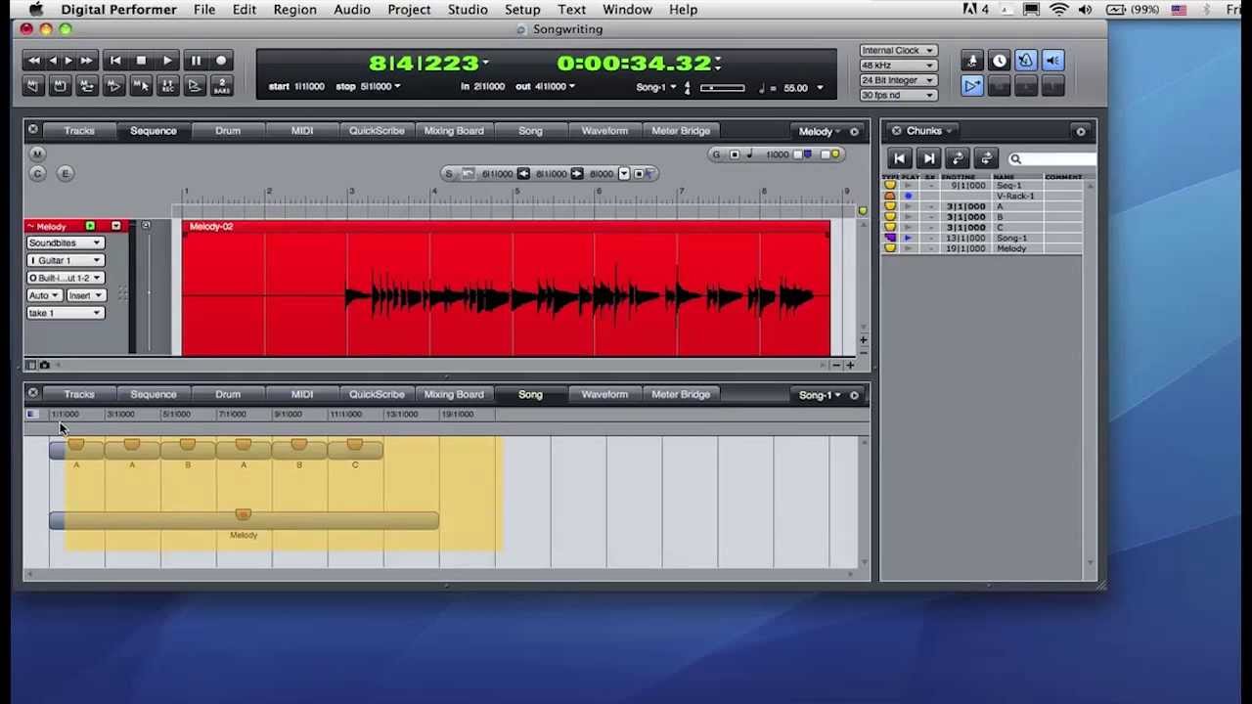This screenshot has height=704, width=1252.
Task: Open the 30 fps nd frame rate dropdown
Action: point(898,95)
